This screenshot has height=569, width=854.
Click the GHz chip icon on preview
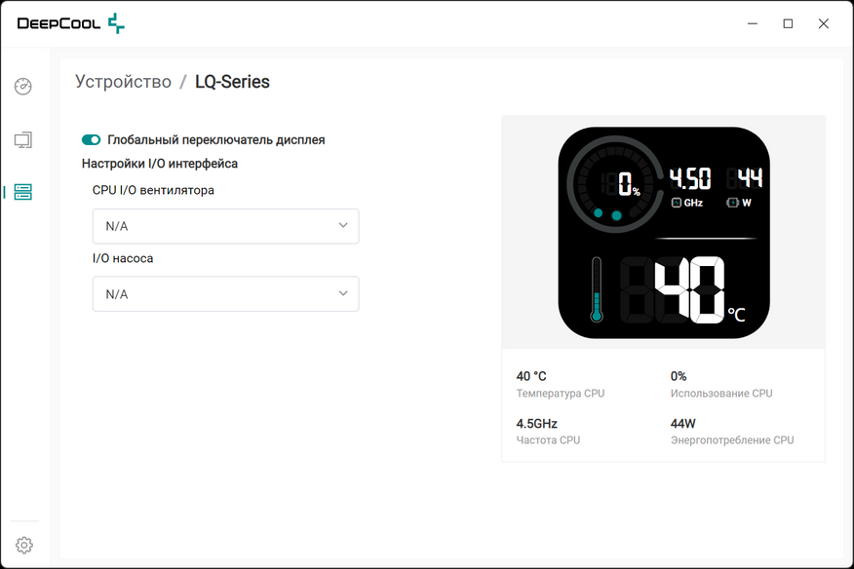(677, 203)
